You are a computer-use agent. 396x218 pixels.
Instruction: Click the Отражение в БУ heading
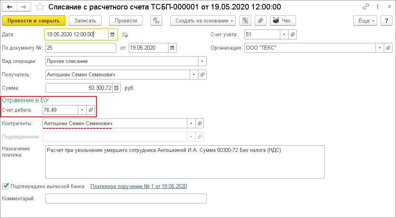click(26, 100)
